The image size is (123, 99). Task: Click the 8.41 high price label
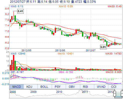click(x=20, y=11)
